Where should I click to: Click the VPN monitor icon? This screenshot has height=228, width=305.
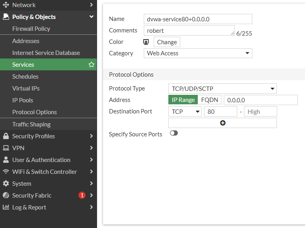(6, 148)
